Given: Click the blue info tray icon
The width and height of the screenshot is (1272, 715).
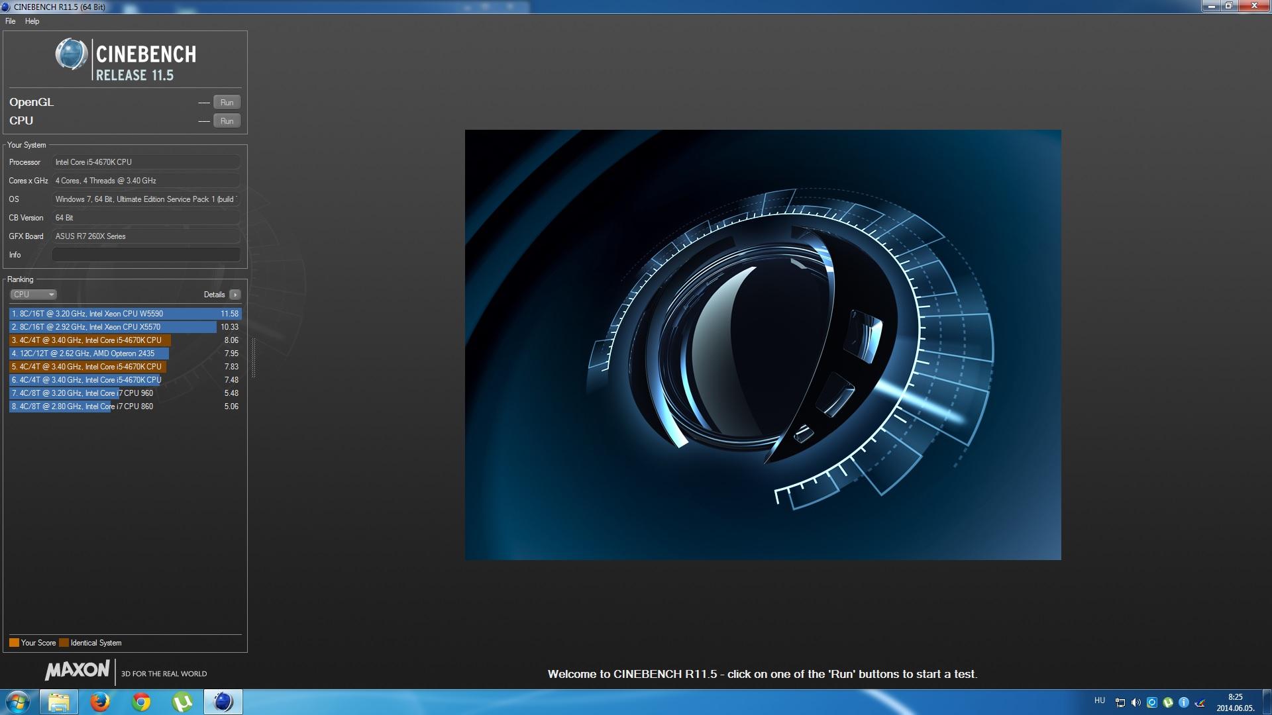Looking at the screenshot, I should pyautogui.click(x=1184, y=702).
